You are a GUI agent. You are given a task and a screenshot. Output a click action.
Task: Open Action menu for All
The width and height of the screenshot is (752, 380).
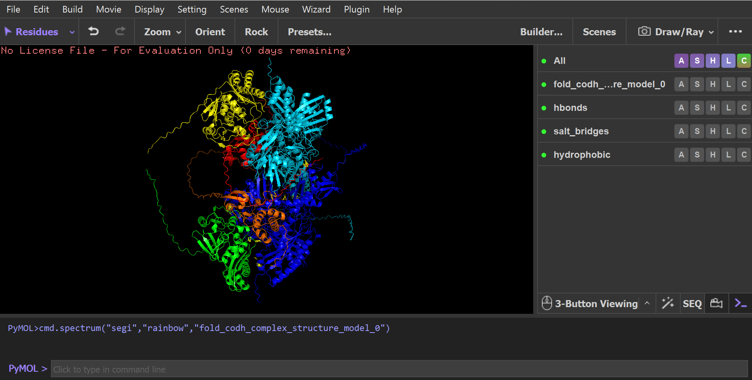tap(681, 61)
